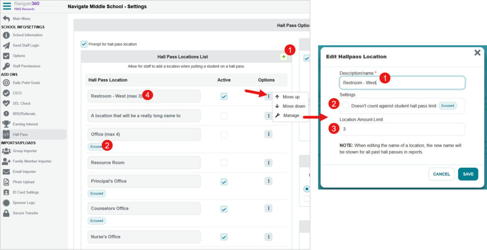Check Doesn't count against hall pass limit
Viewport: 487px width, 250px height.
(346, 106)
